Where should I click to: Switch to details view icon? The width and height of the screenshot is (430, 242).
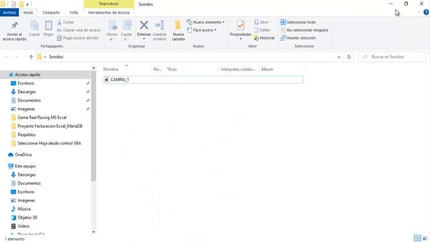417,239
